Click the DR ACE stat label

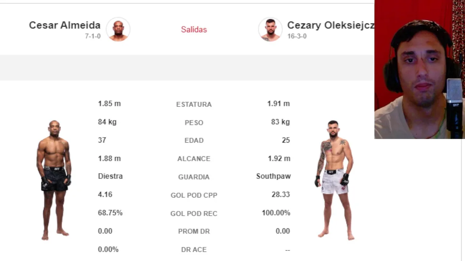pyautogui.click(x=194, y=250)
